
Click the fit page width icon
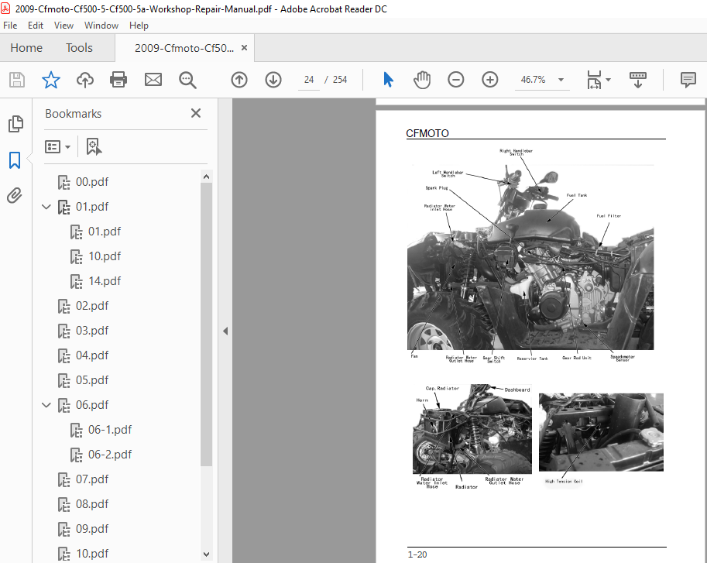point(594,80)
